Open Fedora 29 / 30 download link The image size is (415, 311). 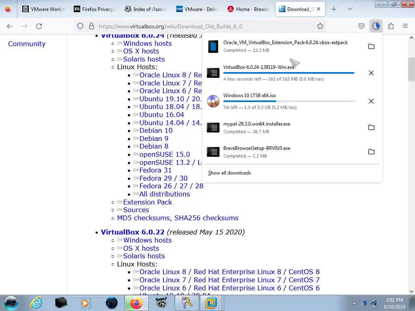point(163,178)
